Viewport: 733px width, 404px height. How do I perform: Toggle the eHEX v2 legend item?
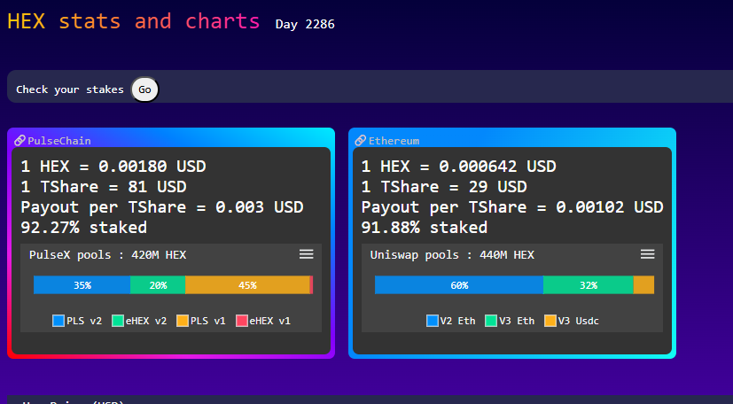point(139,321)
